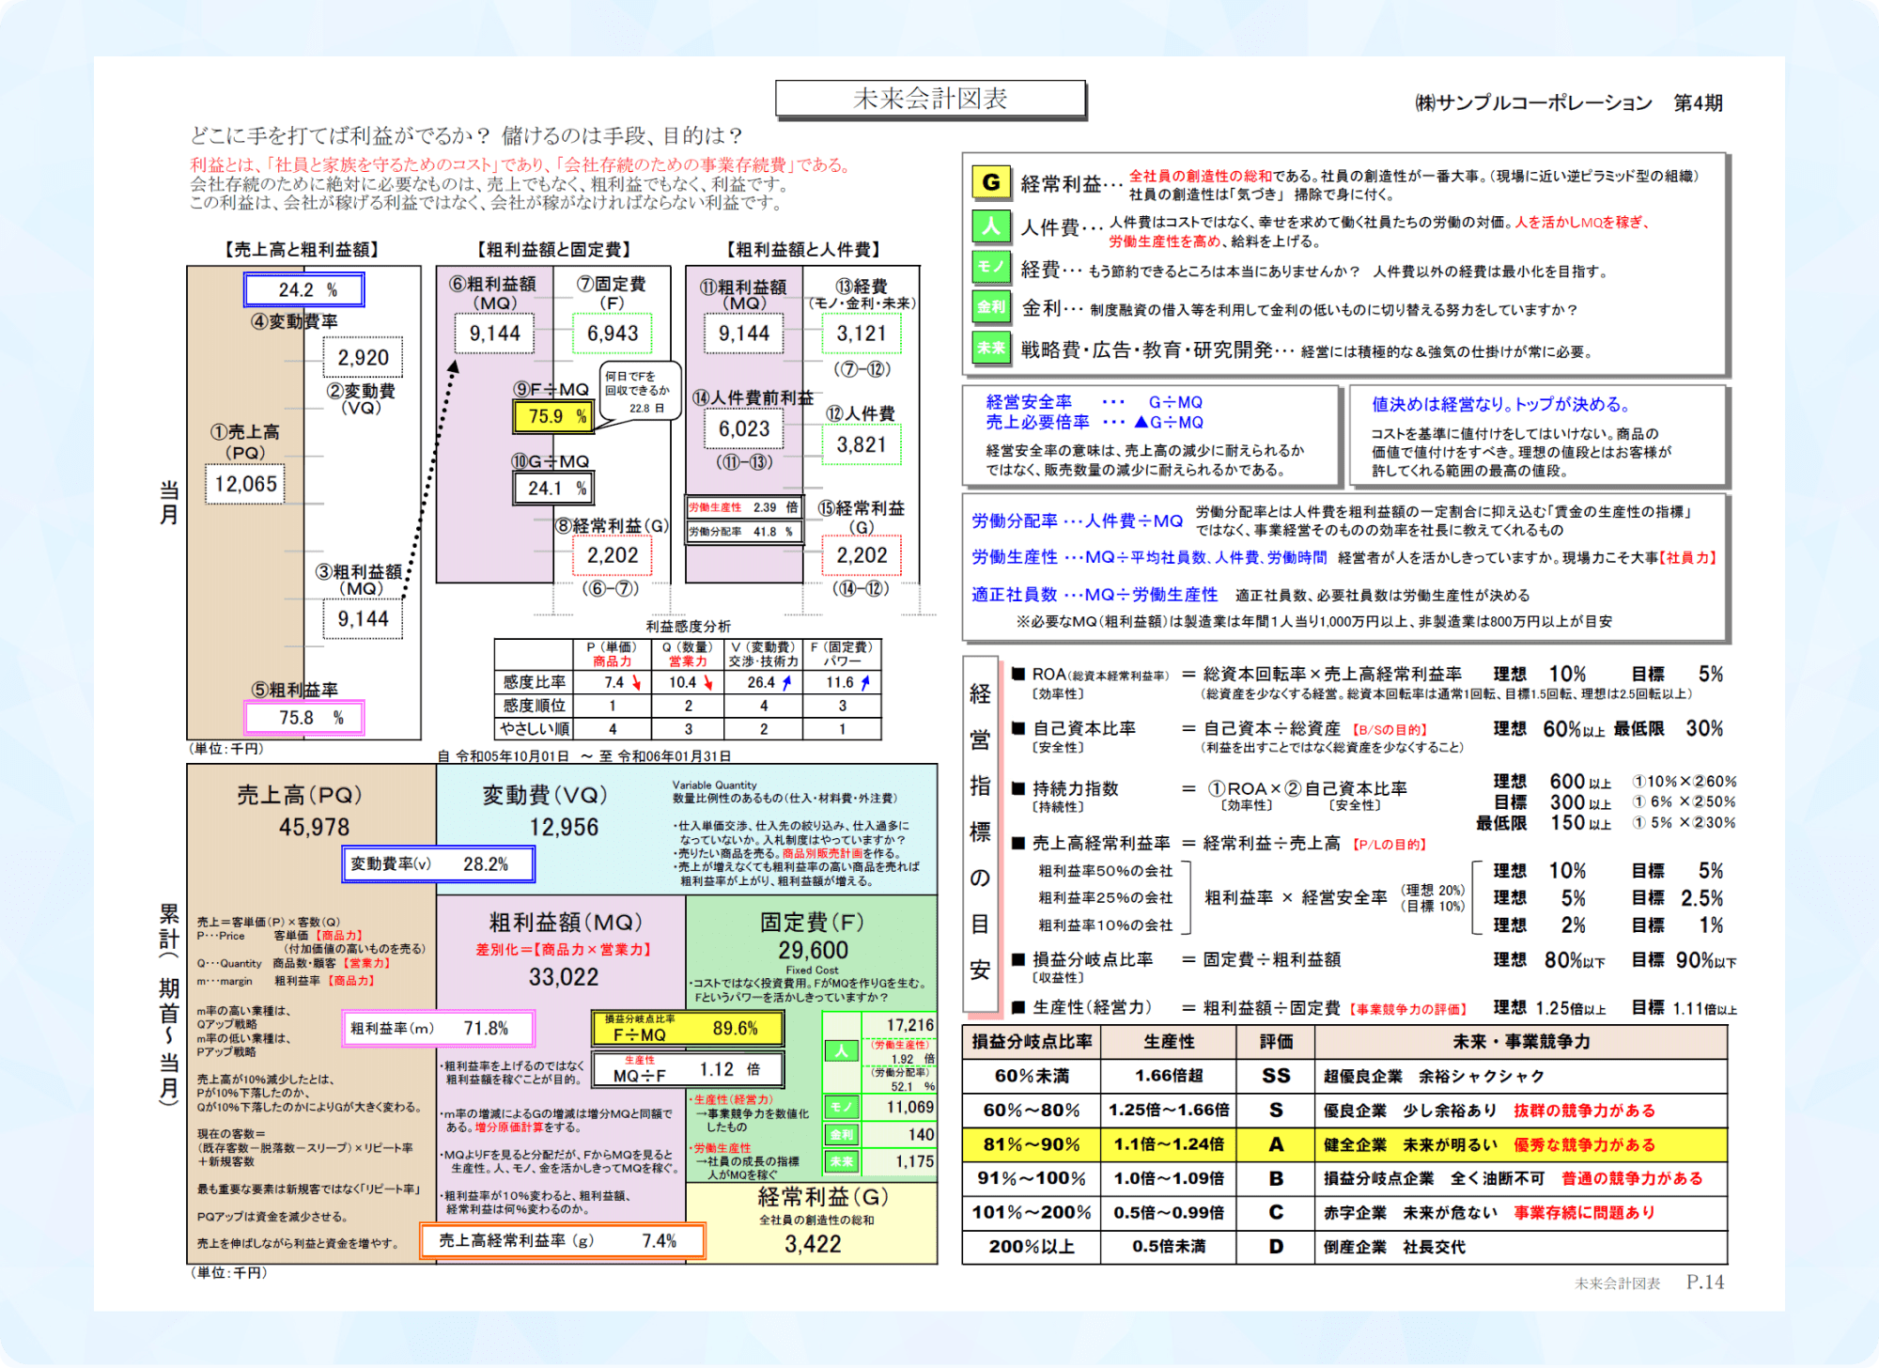Select the yellow 89.6% break-even ratio box
Image resolution: width=1879 pixels, height=1368 pixels.
click(x=688, y=1029)
